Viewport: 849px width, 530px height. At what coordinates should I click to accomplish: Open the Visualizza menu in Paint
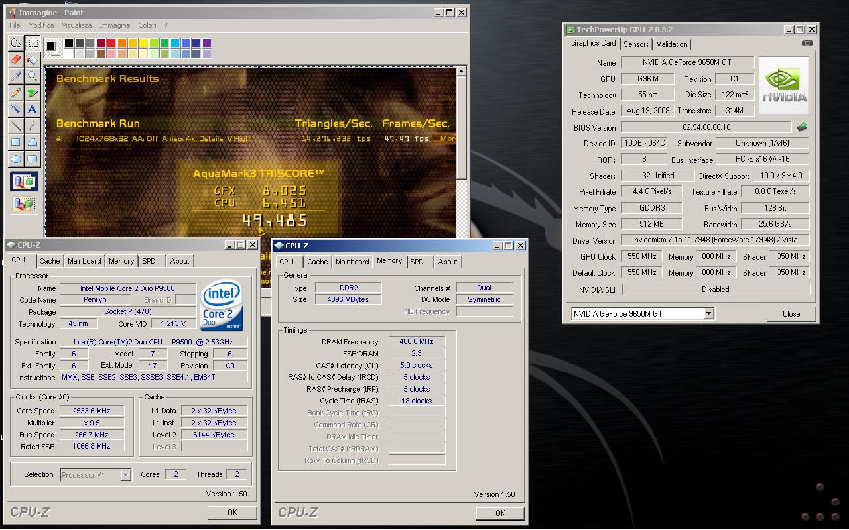(77, 25)
